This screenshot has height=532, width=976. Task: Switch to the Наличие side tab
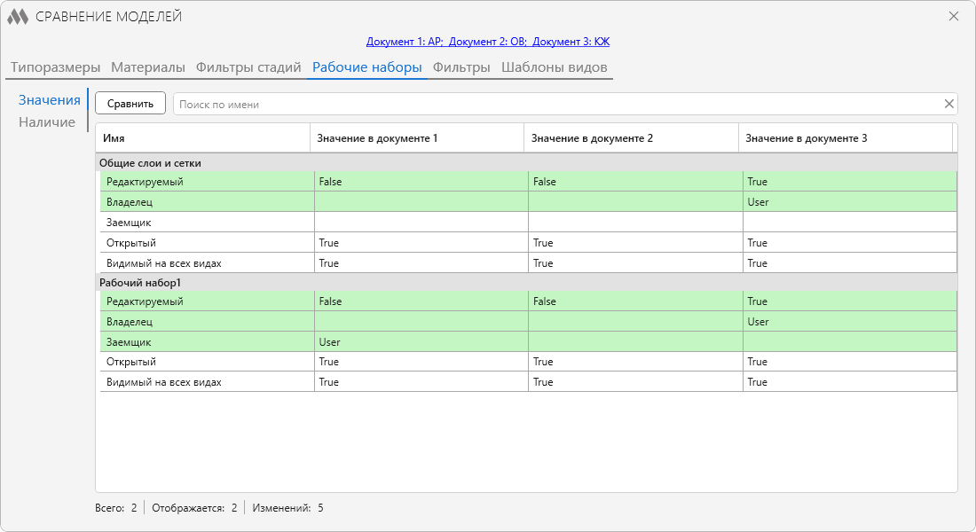47,122
